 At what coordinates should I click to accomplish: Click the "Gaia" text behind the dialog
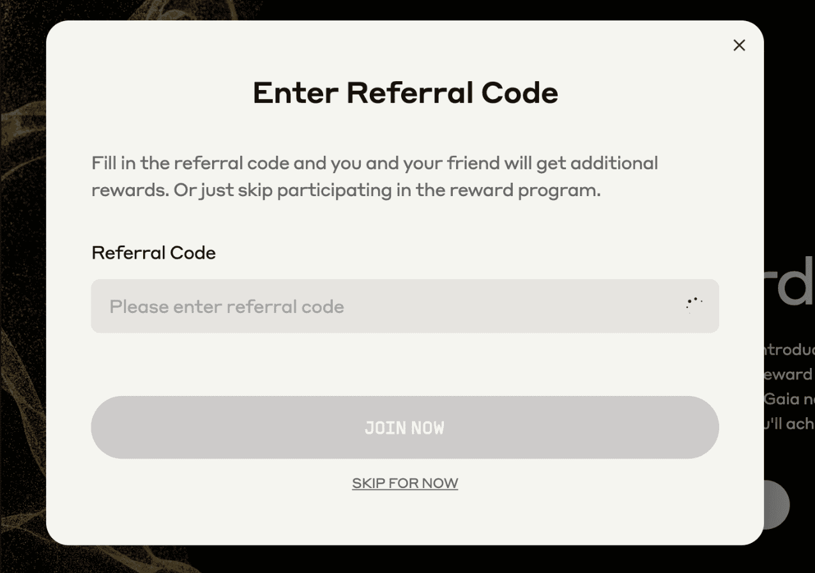coord(782,399)
